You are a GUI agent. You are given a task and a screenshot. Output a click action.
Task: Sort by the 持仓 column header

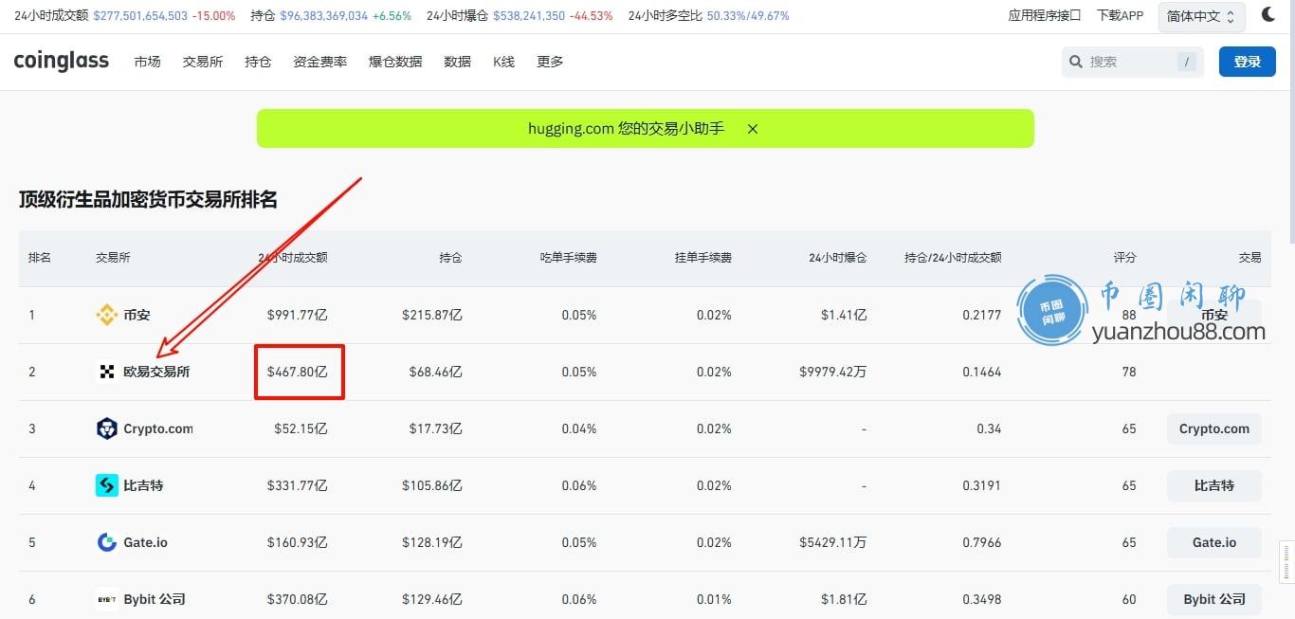point(450,258)
